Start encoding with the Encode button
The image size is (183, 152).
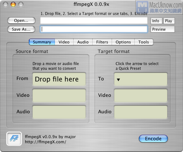[153, 138]
